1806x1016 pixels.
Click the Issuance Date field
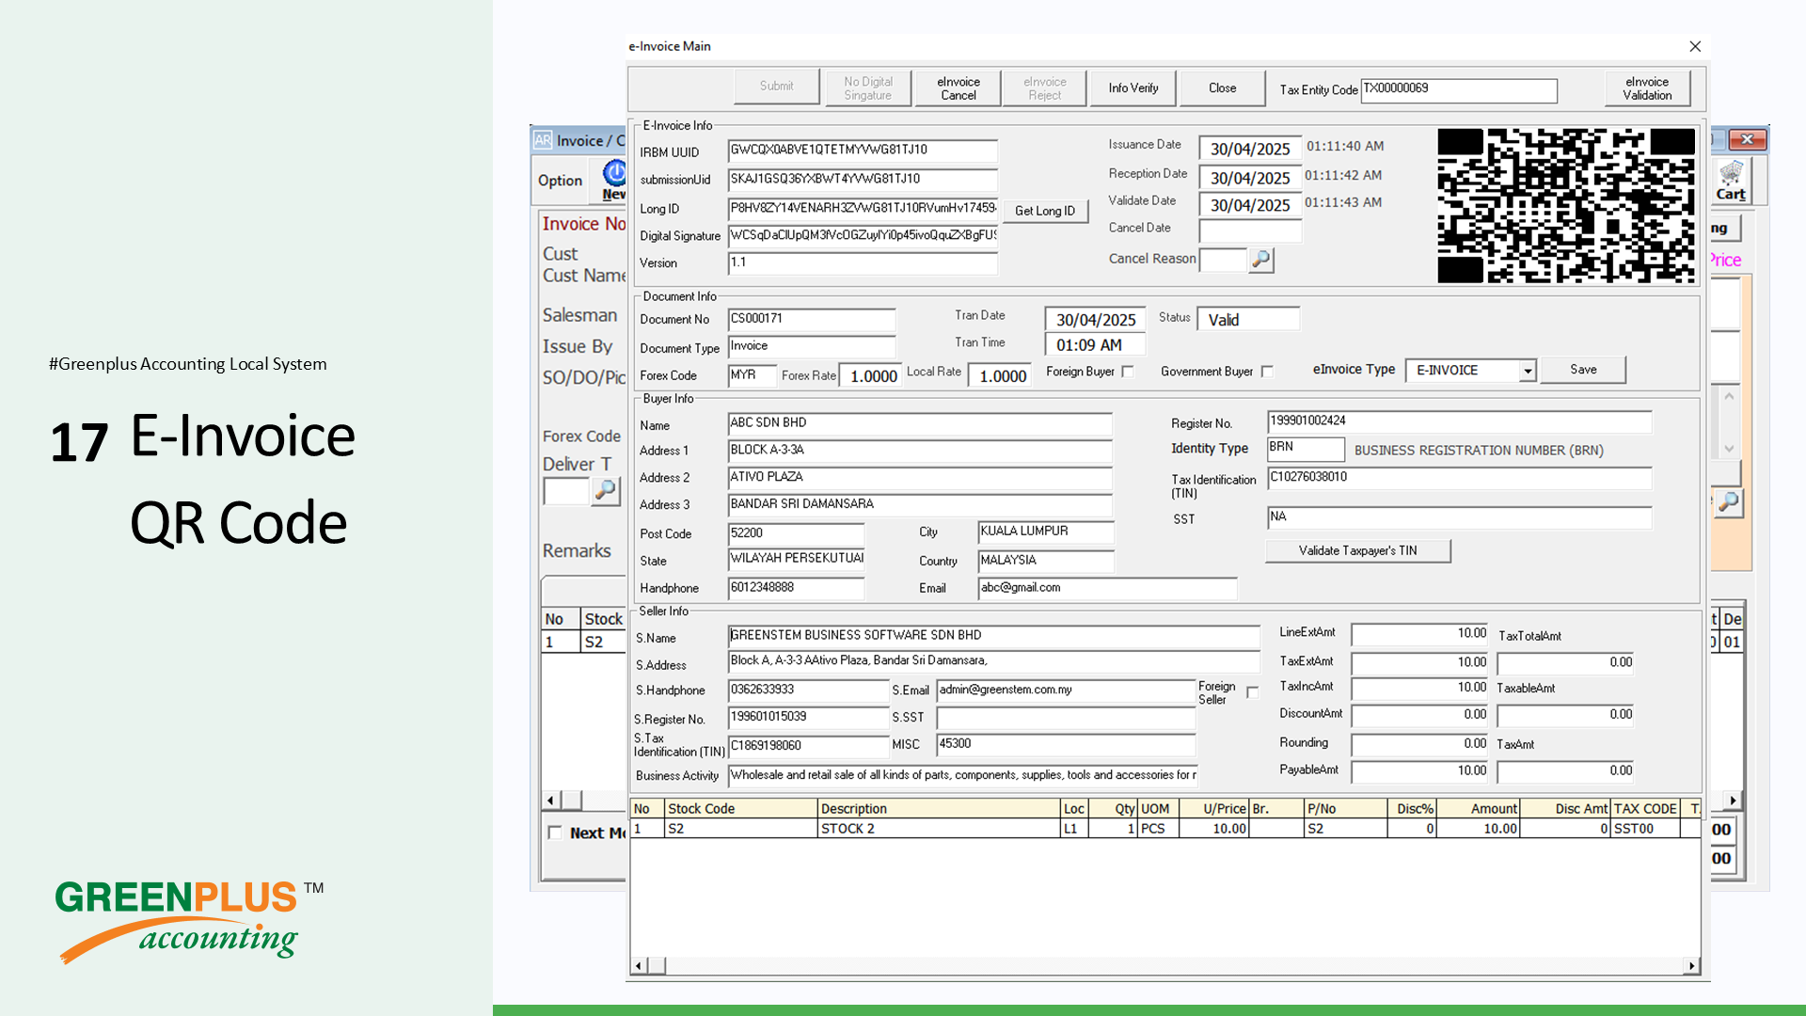(x=1250, y=148)
